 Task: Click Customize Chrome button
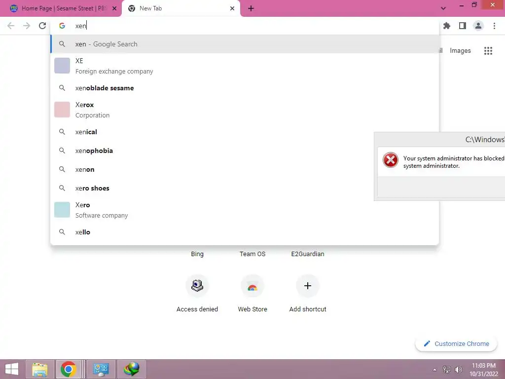(456, 343)
